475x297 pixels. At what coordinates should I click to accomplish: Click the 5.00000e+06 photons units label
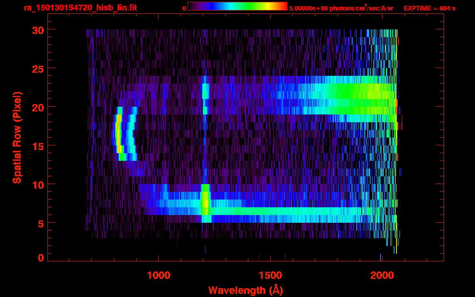click(341, 8)
